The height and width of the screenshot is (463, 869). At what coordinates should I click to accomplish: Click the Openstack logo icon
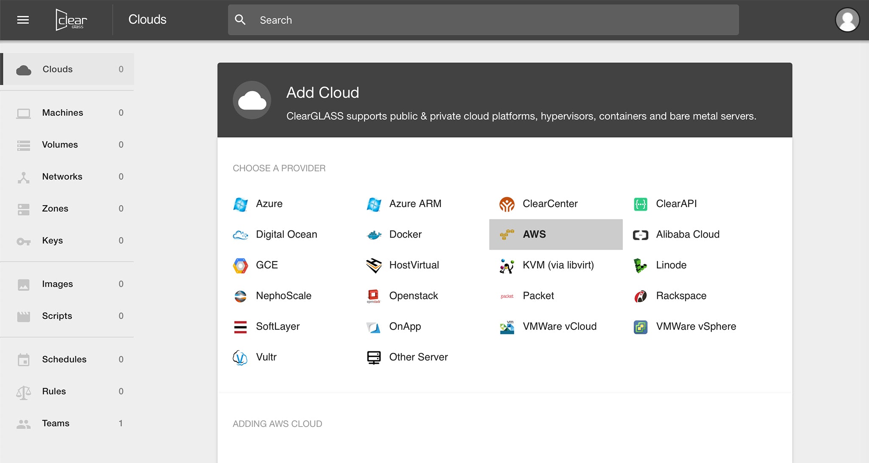click(x=373, y=296)
